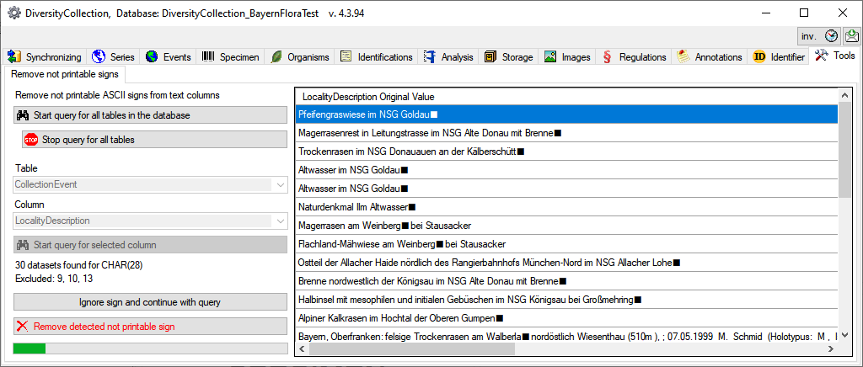Viewport: 863px width, 367px height.
Task: Click the Specimen barcode icon
Action: click(x=208, y=56)
